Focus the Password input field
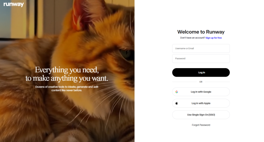 (201, 59)
